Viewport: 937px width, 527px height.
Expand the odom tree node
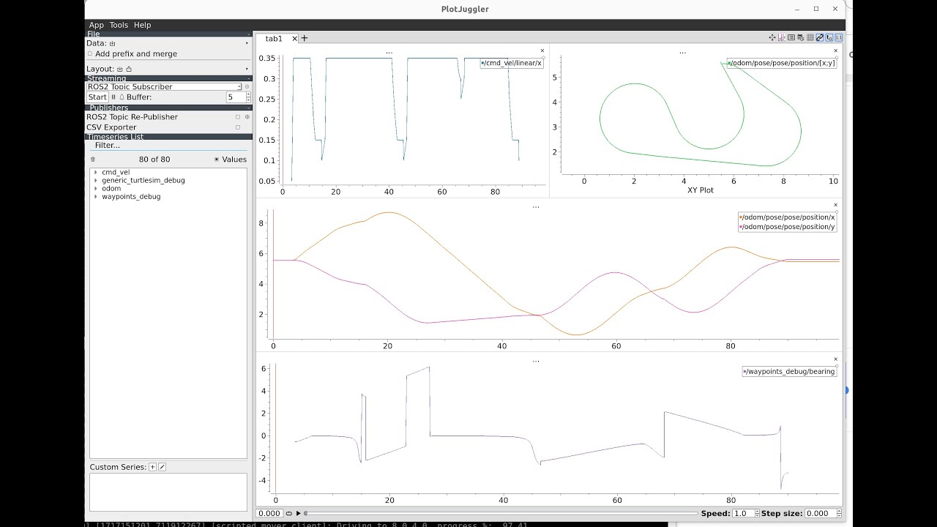[95, 188]
